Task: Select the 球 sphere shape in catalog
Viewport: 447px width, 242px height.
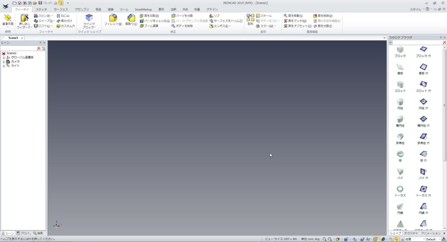Action: pyautogui.click(x=400, y=156)
